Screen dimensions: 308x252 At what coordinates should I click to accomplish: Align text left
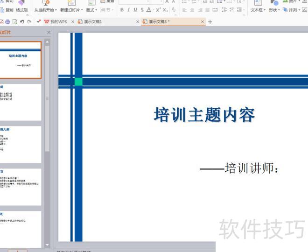pos(184,10)
